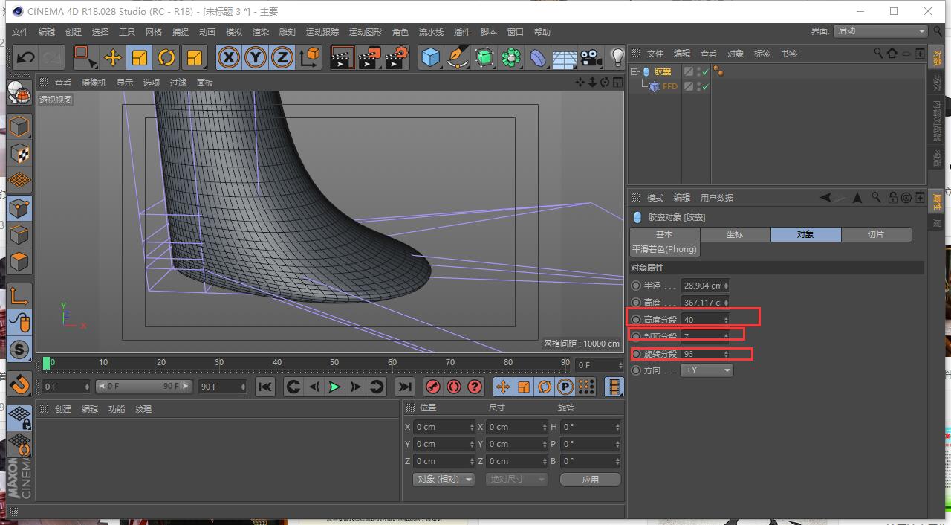The width and height of the screenshot is (951, 525).
Task: Open the spline pen tool
Action: (458, 57)
